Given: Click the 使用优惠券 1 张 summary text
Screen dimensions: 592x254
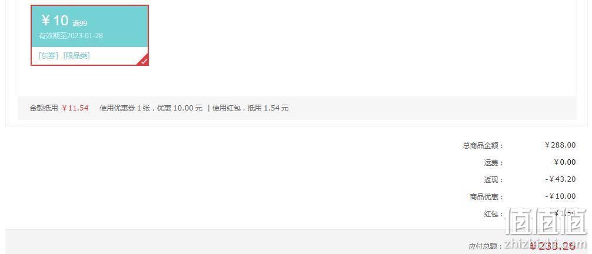Looking at the screenshot, I should click(125, 108).
